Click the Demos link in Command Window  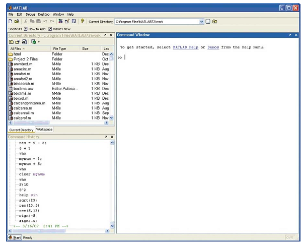(x=213, y=47)
